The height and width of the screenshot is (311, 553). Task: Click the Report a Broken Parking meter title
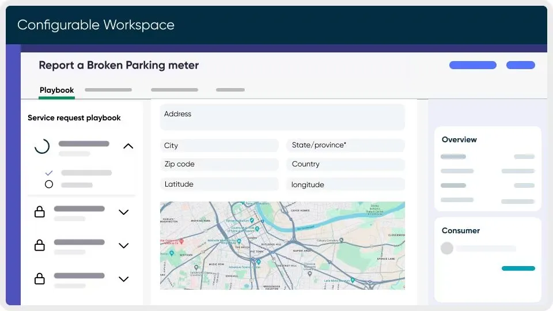point(119,65)
